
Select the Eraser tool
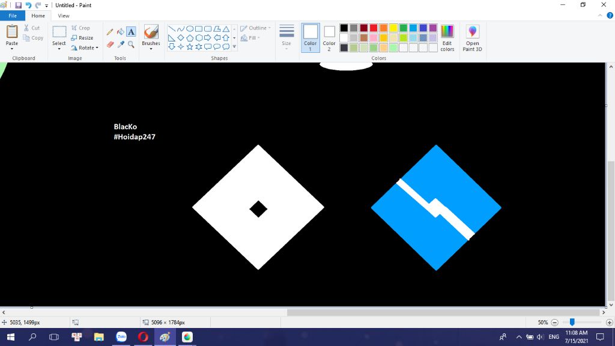pyautogui.click(x=110, y=44)
